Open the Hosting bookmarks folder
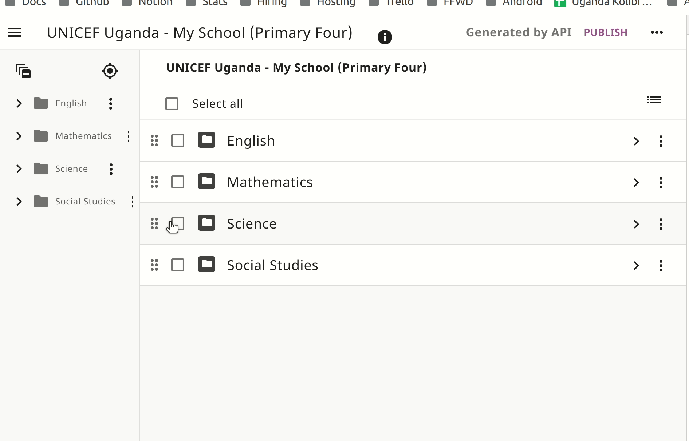The width and height of the screenshot is (689, 441). coord(328,3)
